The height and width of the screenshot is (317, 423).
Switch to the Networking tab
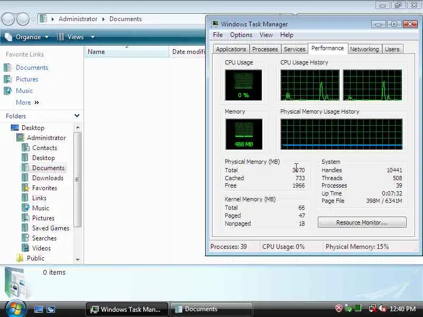pos(364,49)
